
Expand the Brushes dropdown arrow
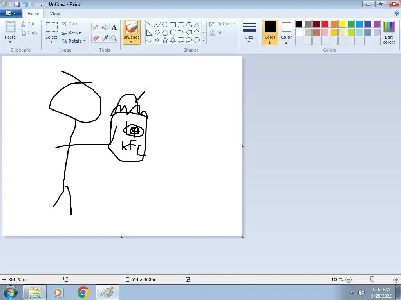pos(132,42)
